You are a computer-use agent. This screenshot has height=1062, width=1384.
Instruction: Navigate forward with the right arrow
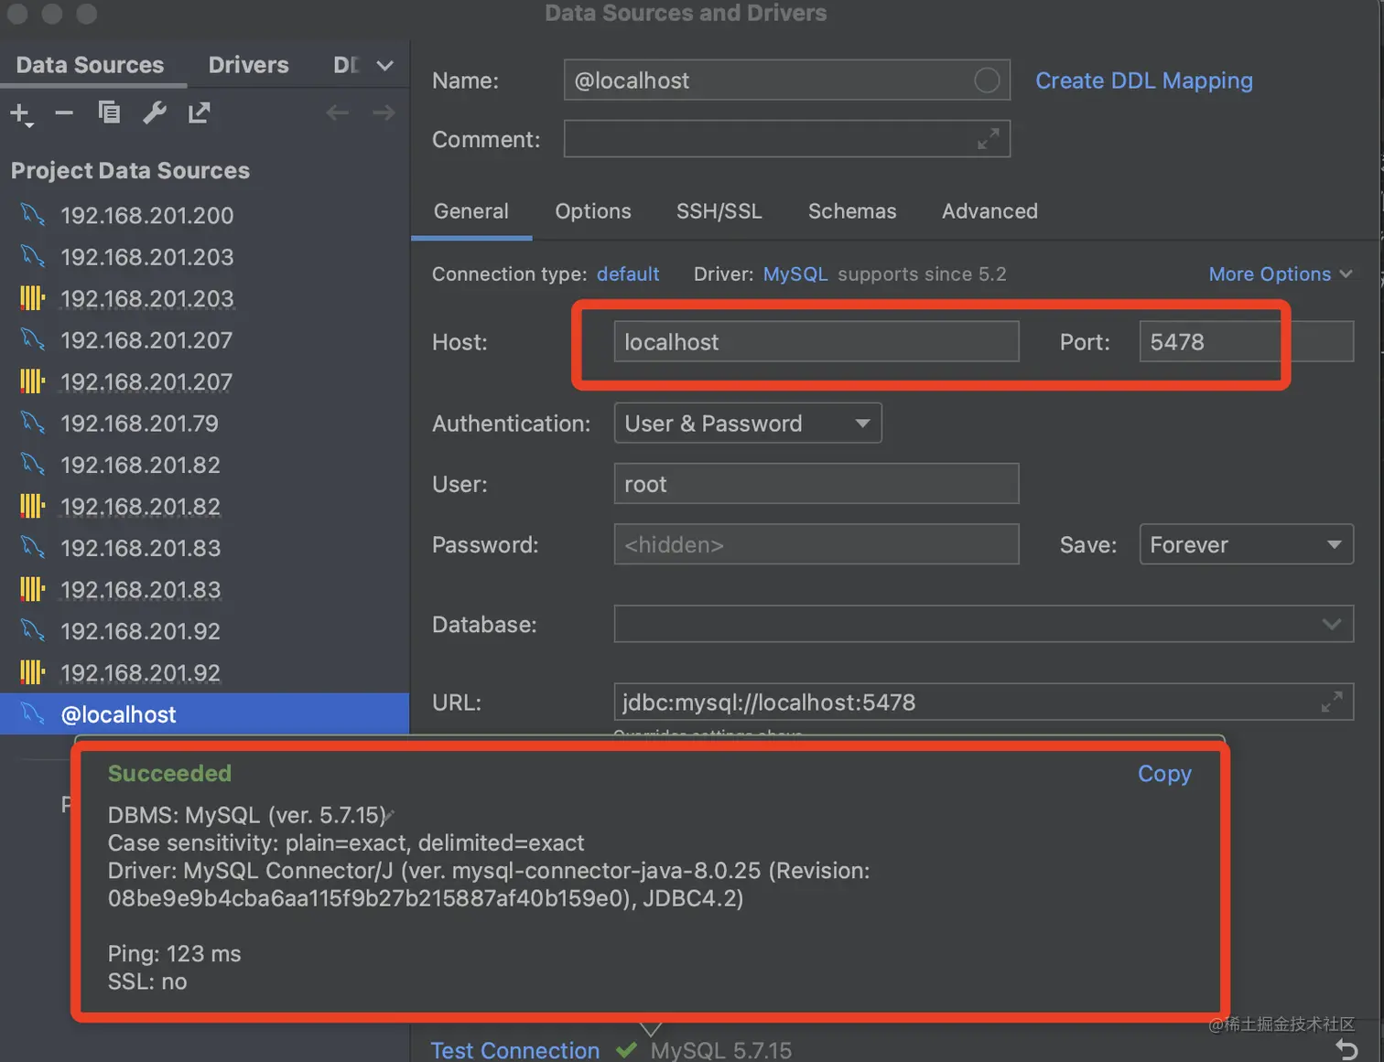384,113
